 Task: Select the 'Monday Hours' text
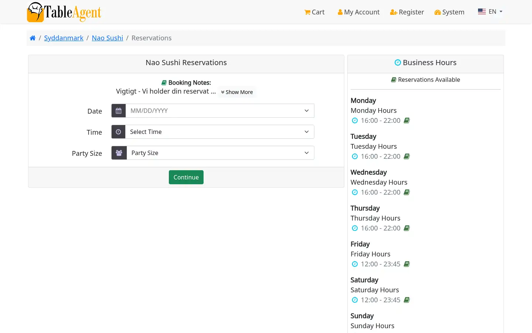(x=374, y=111)
